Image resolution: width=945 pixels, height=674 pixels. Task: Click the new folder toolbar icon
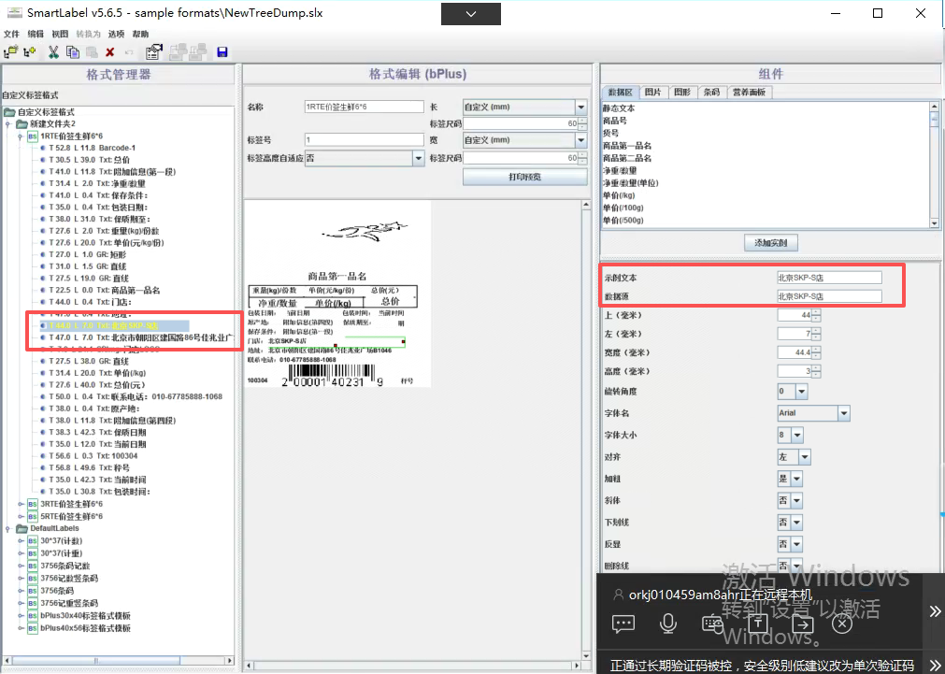pos(11,52)
